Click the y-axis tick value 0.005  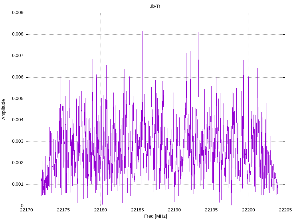[17, 99]
